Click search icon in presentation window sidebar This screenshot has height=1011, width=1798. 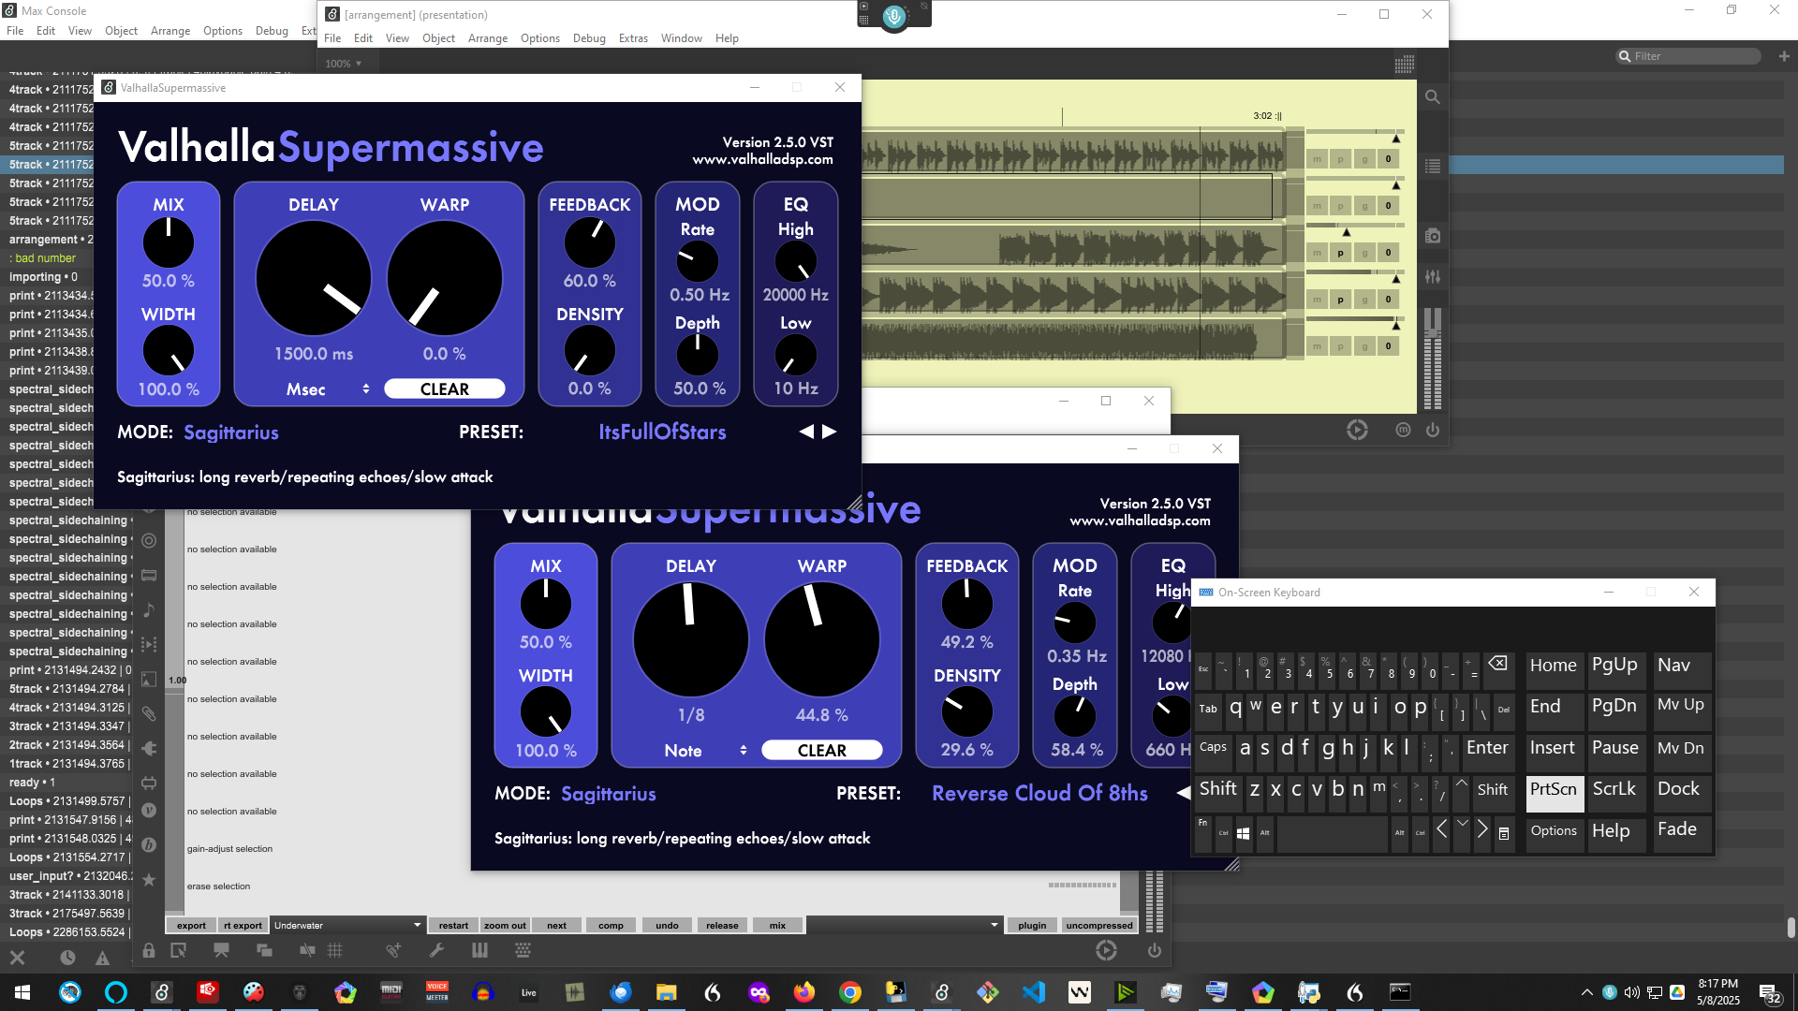pos(1433,97)
